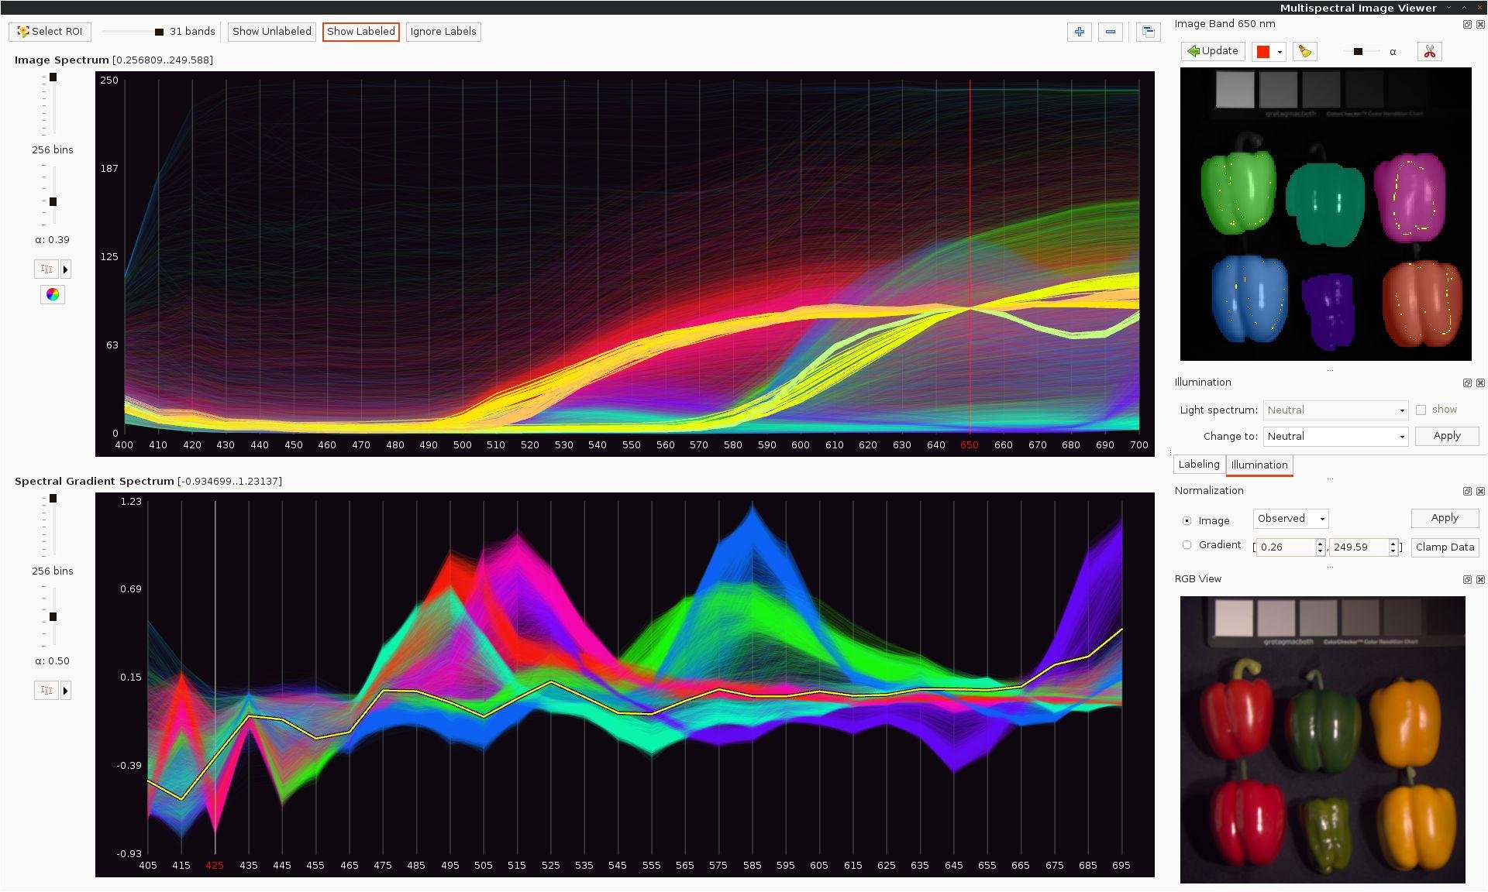The image size is (1488, 892).
Task: Click the normalization minimum value field 0.26
Action: [x=1283, y=547]
